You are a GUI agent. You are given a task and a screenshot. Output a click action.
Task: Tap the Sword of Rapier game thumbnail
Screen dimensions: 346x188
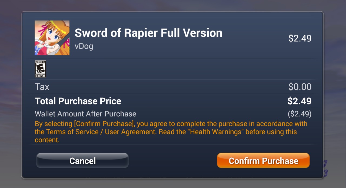(x=52, y=38)
